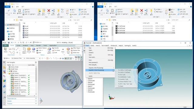This screenshot has width=194, height=109.
Task: Open the Entire Assembly scope dropdown
Action: [x=33, y=58]
